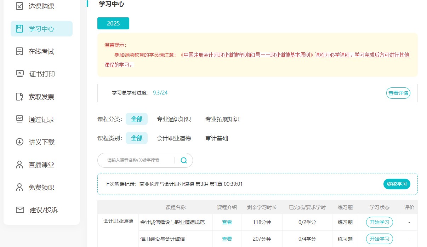The image size is (427, 247).
Task: Start learning 会计诚信建设与职业道德规范 course
Action: tap(379, 222)
